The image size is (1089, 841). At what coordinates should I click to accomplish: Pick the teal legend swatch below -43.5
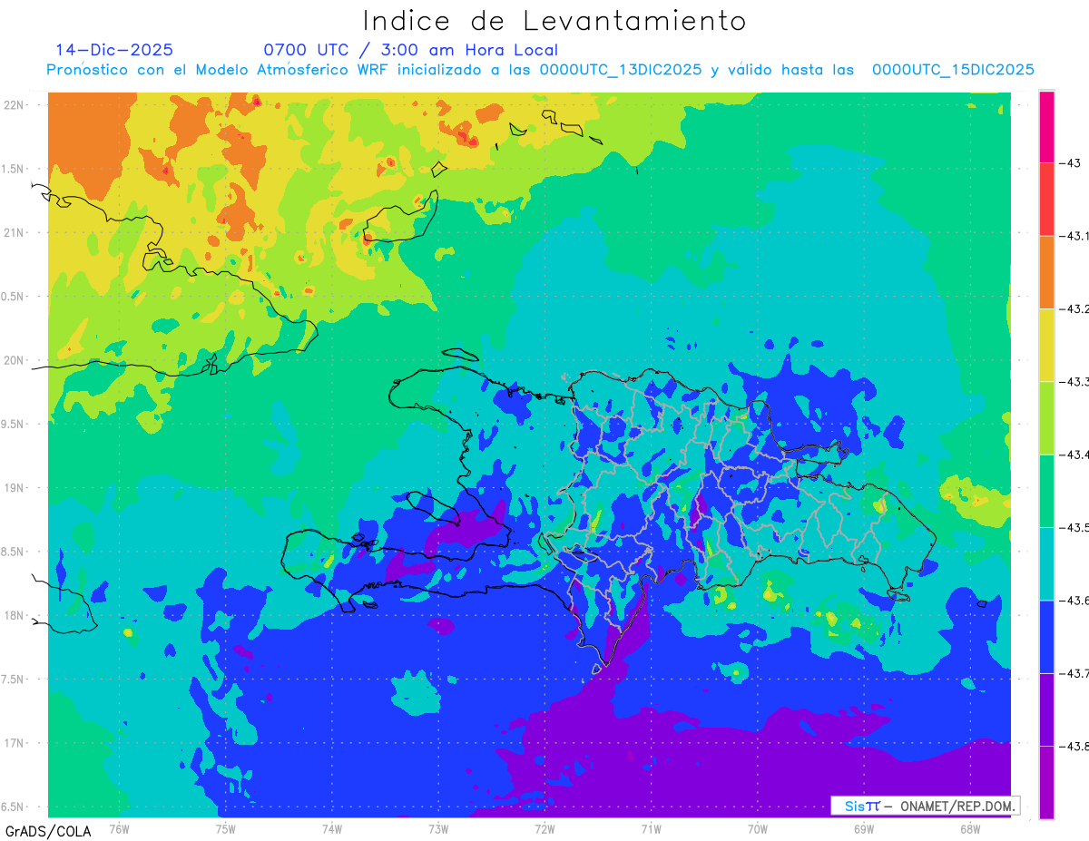(x=1046, y=563)
